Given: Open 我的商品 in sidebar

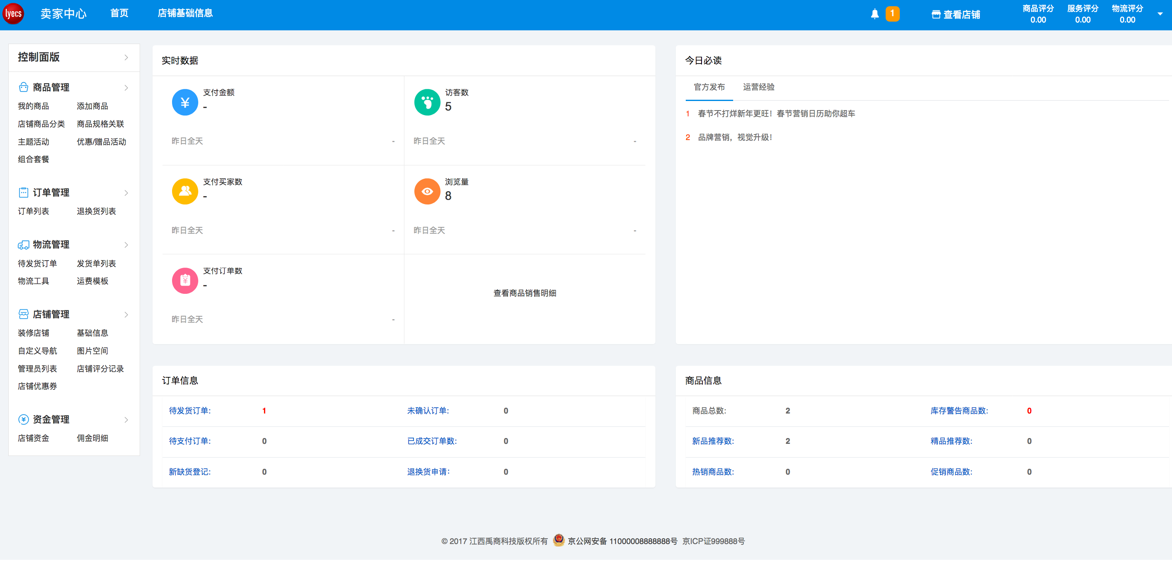Looking at the screenshot, I should (x=33, y=106).
